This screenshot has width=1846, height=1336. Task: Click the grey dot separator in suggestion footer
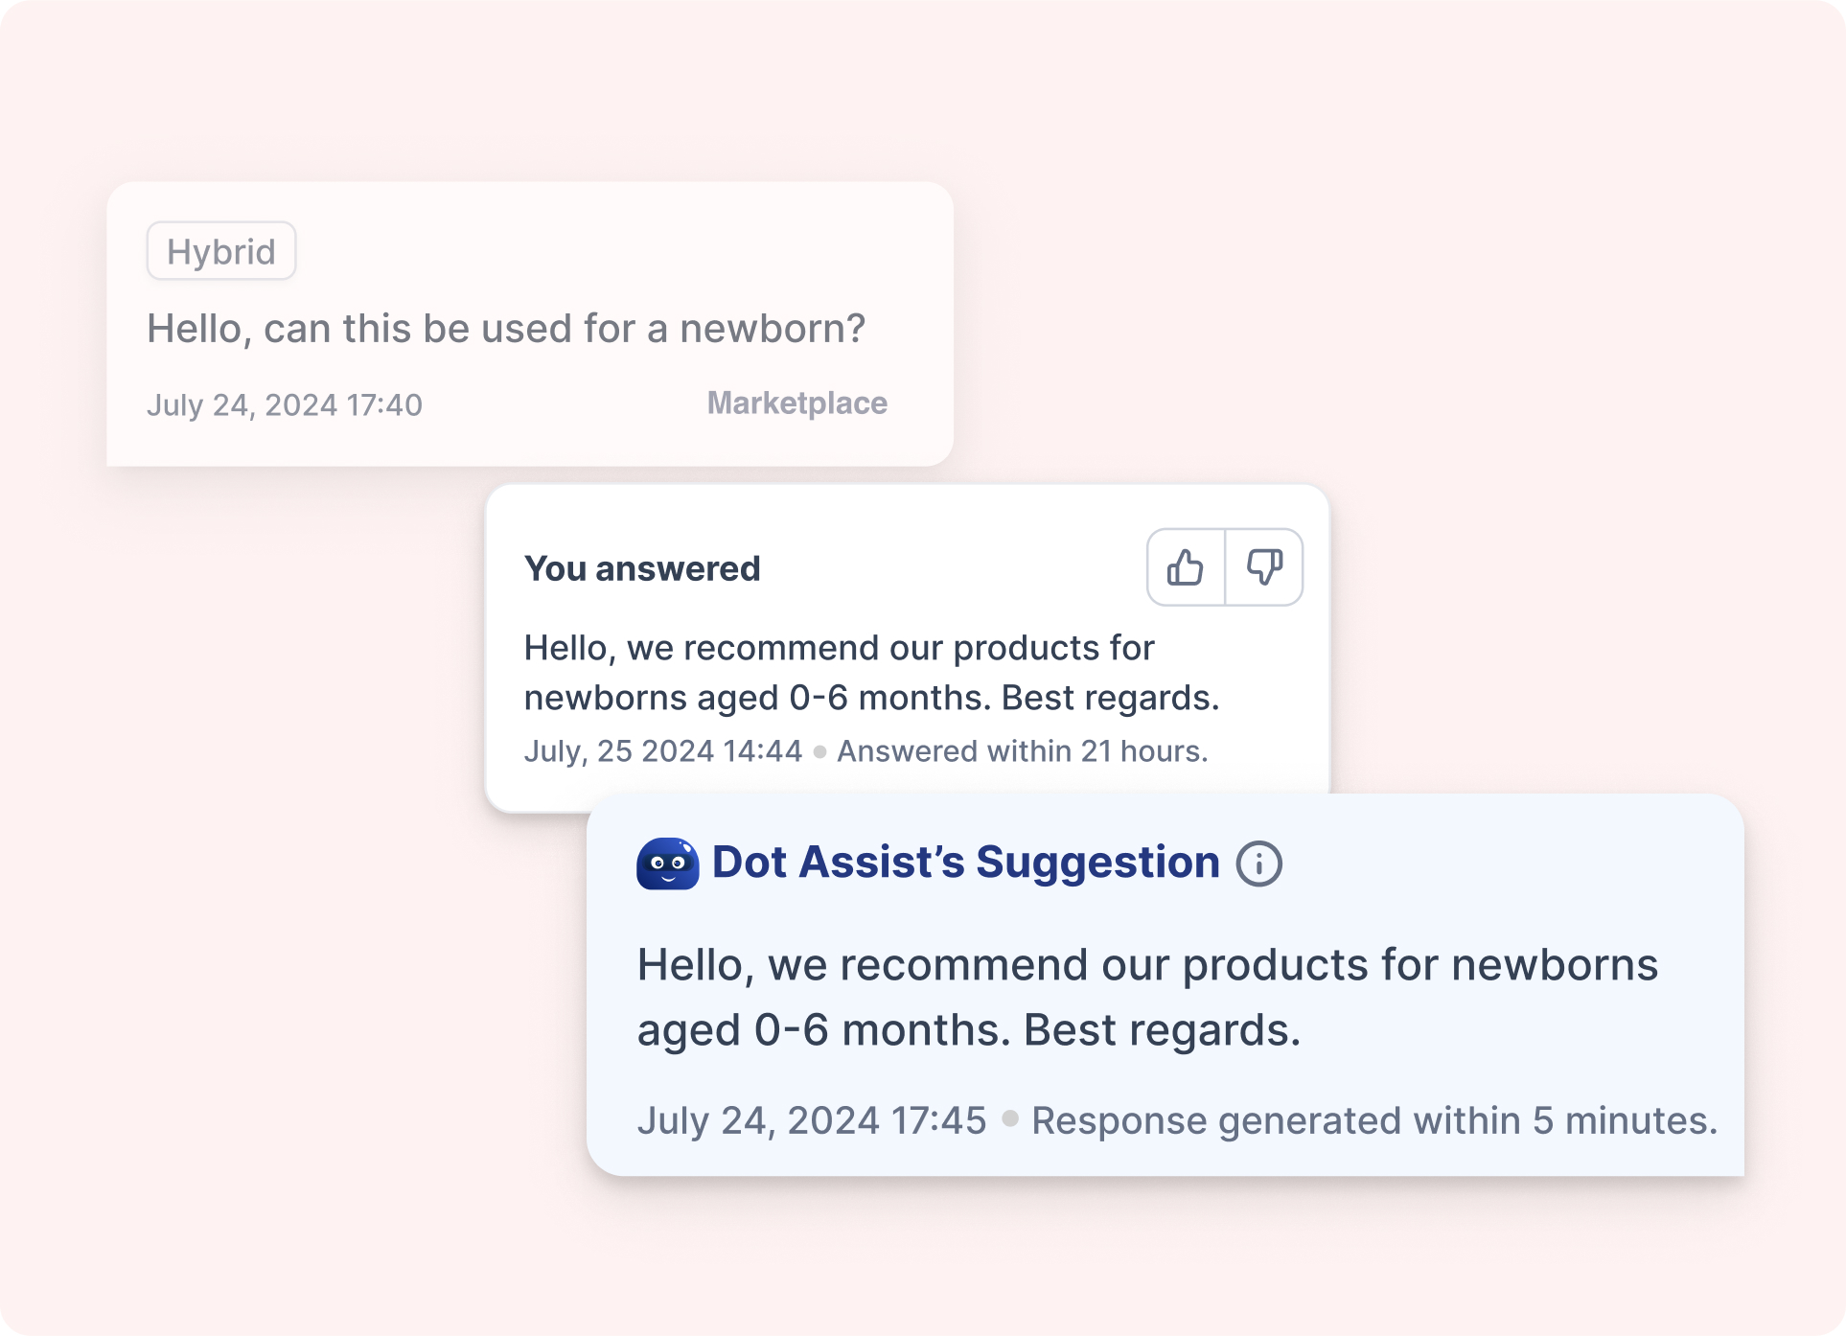[1009, 1118]
